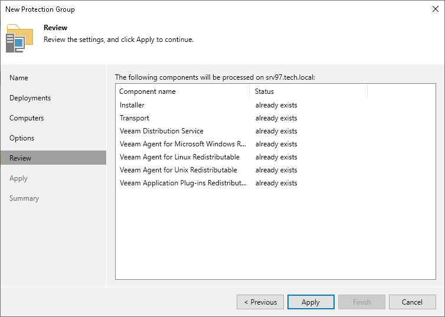Select Veeam Application Plug-ins Redistributable row
Screen dimensions: 445x317
(x=275, y=183)
